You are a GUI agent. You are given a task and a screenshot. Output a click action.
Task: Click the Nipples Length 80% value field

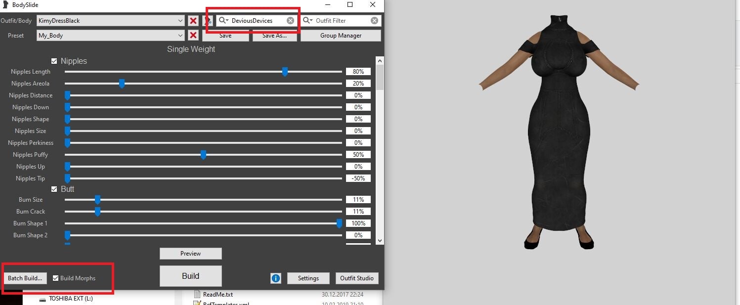pyautogui.click(x=358, y=72)
